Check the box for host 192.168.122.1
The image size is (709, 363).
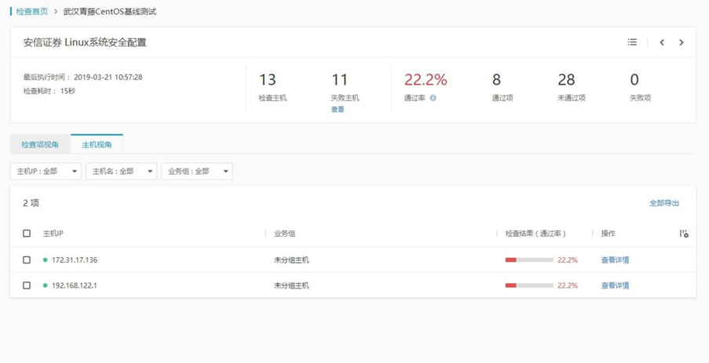click(27, 286)
